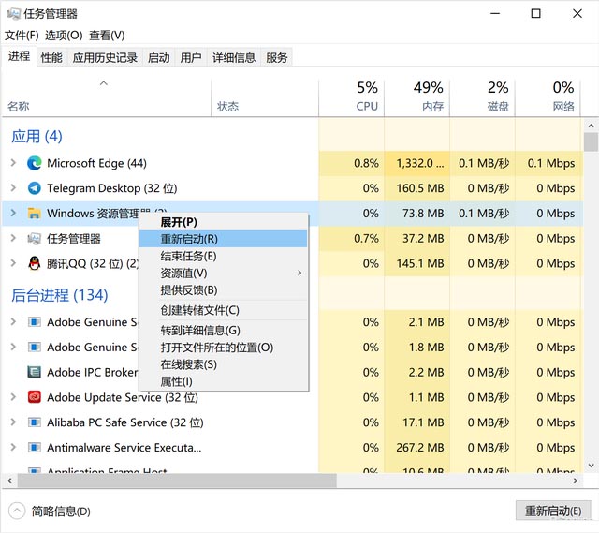Choose 转到详细信息(G) in context menu
The image size is (599, 533).
click(x=223, y=331)
